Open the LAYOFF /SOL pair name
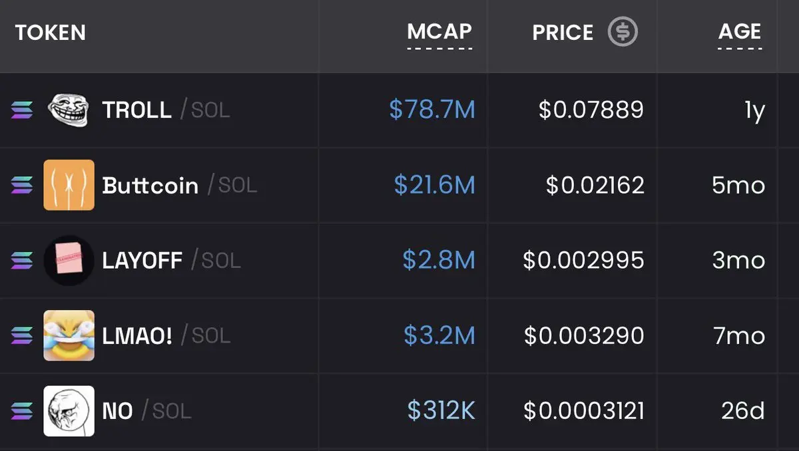The width and height of the screenshot is (799, 451). 171,261
